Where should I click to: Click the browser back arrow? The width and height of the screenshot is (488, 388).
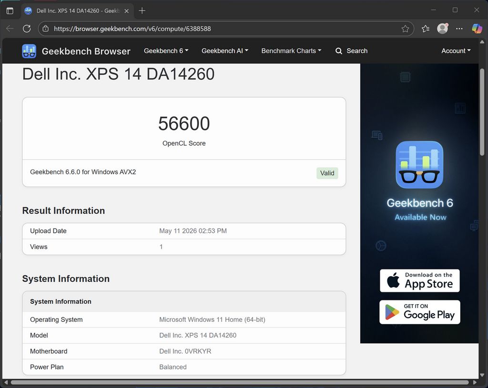[x=10, y=29]
